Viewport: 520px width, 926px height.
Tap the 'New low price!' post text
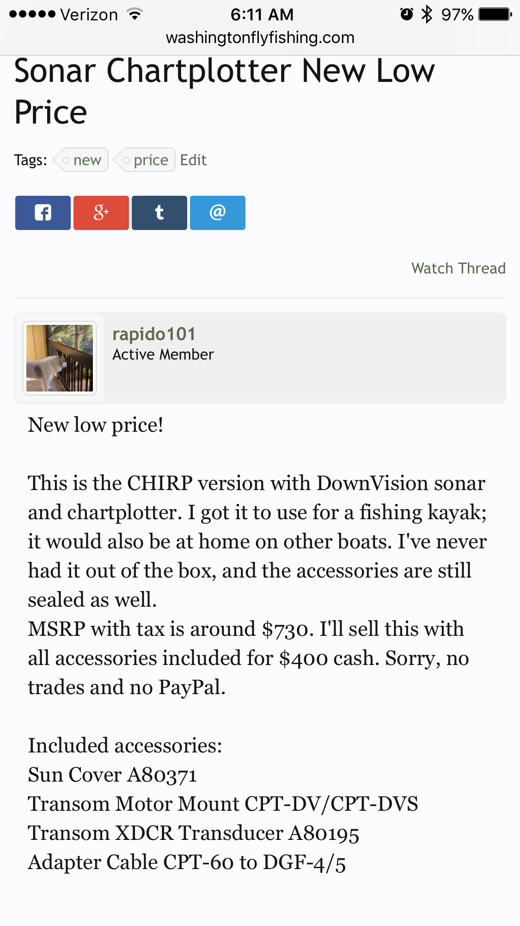click(96, 425)
